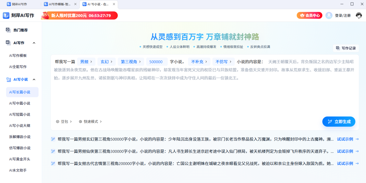Click the 豆包 model cube icon
366x183 pixels.
58,122
